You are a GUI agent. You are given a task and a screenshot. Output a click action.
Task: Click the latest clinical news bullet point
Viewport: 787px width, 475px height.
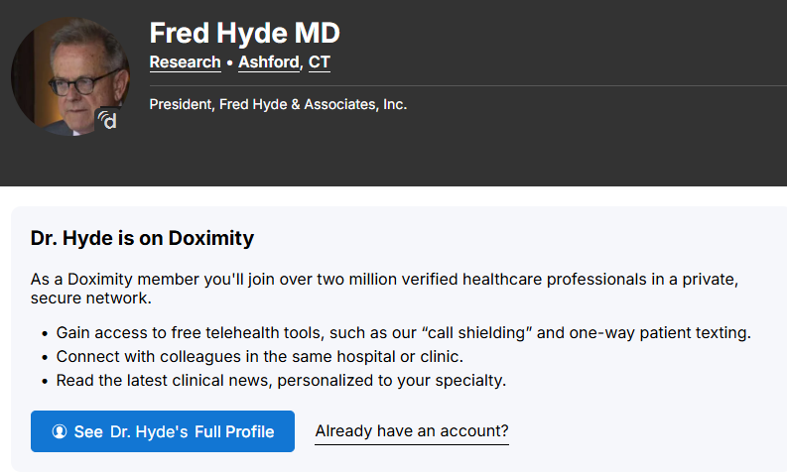[x=281, y=380]
